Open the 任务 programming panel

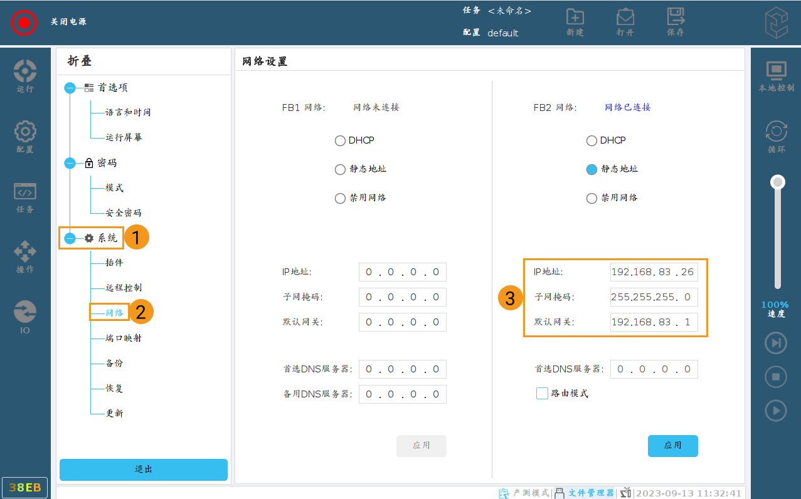(x=24, y=197)
